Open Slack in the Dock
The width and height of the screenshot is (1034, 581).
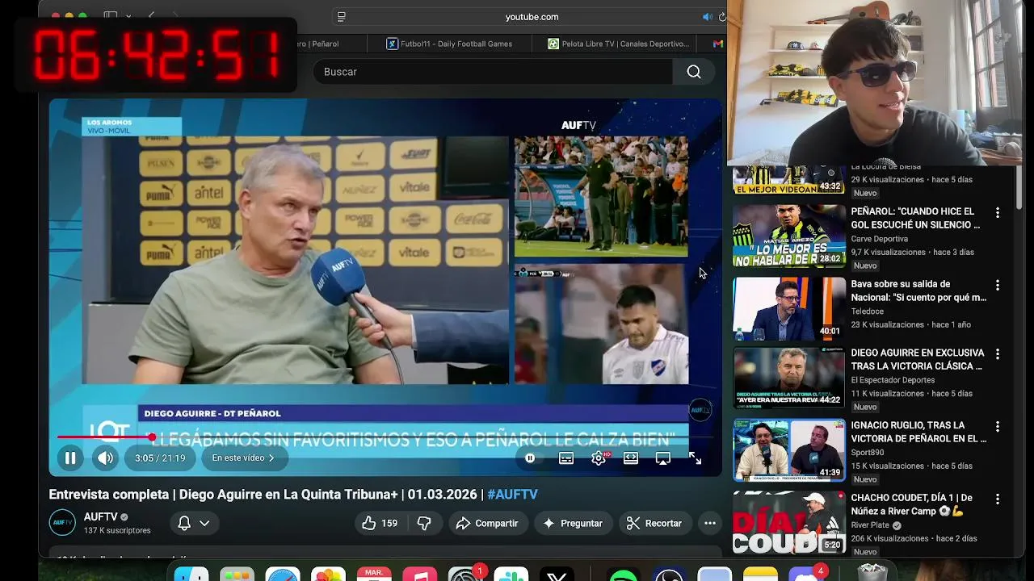pos(511,574)
